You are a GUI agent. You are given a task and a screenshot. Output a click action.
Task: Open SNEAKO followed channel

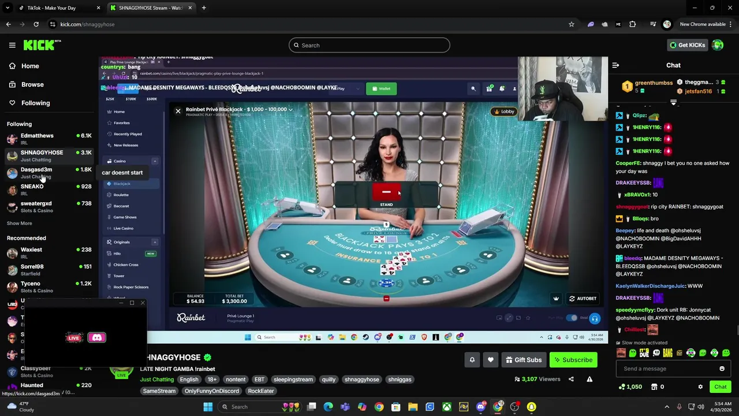coord(49,190)
